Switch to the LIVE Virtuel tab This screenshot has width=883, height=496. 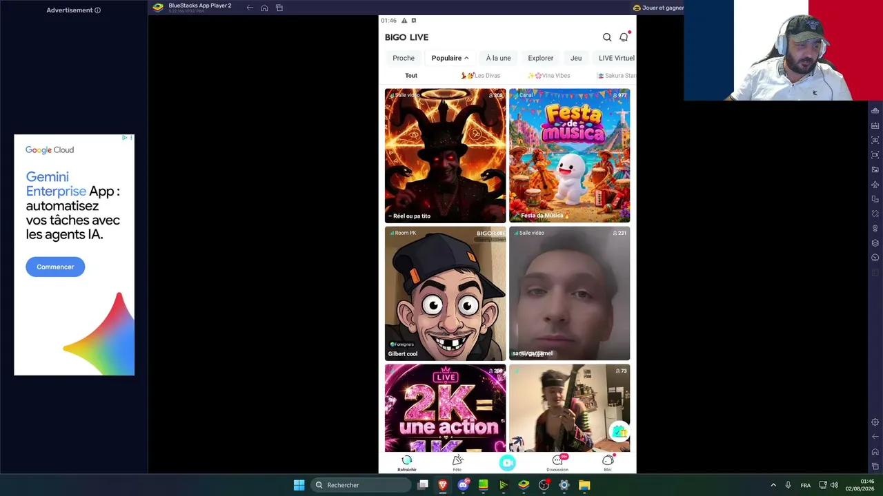(x=616, y=58)
